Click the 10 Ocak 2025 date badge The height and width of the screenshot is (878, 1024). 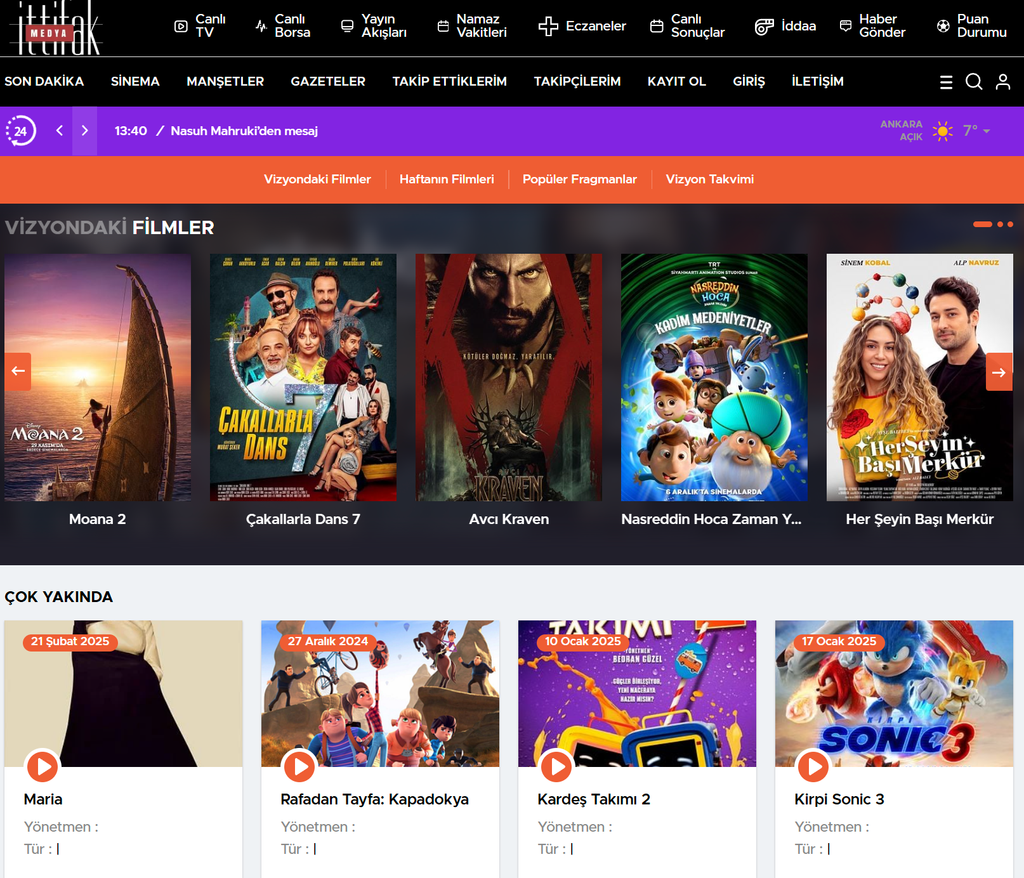(x=583, y=641)
